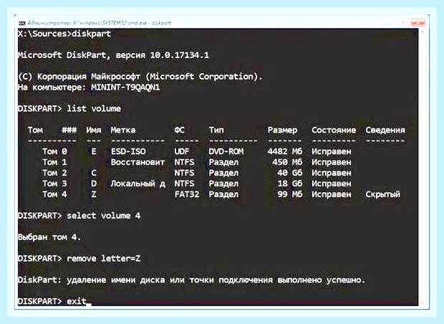Click the 'X:\Sources>diskpart' command line
The image size is (444, 324).
click(64, 34)
